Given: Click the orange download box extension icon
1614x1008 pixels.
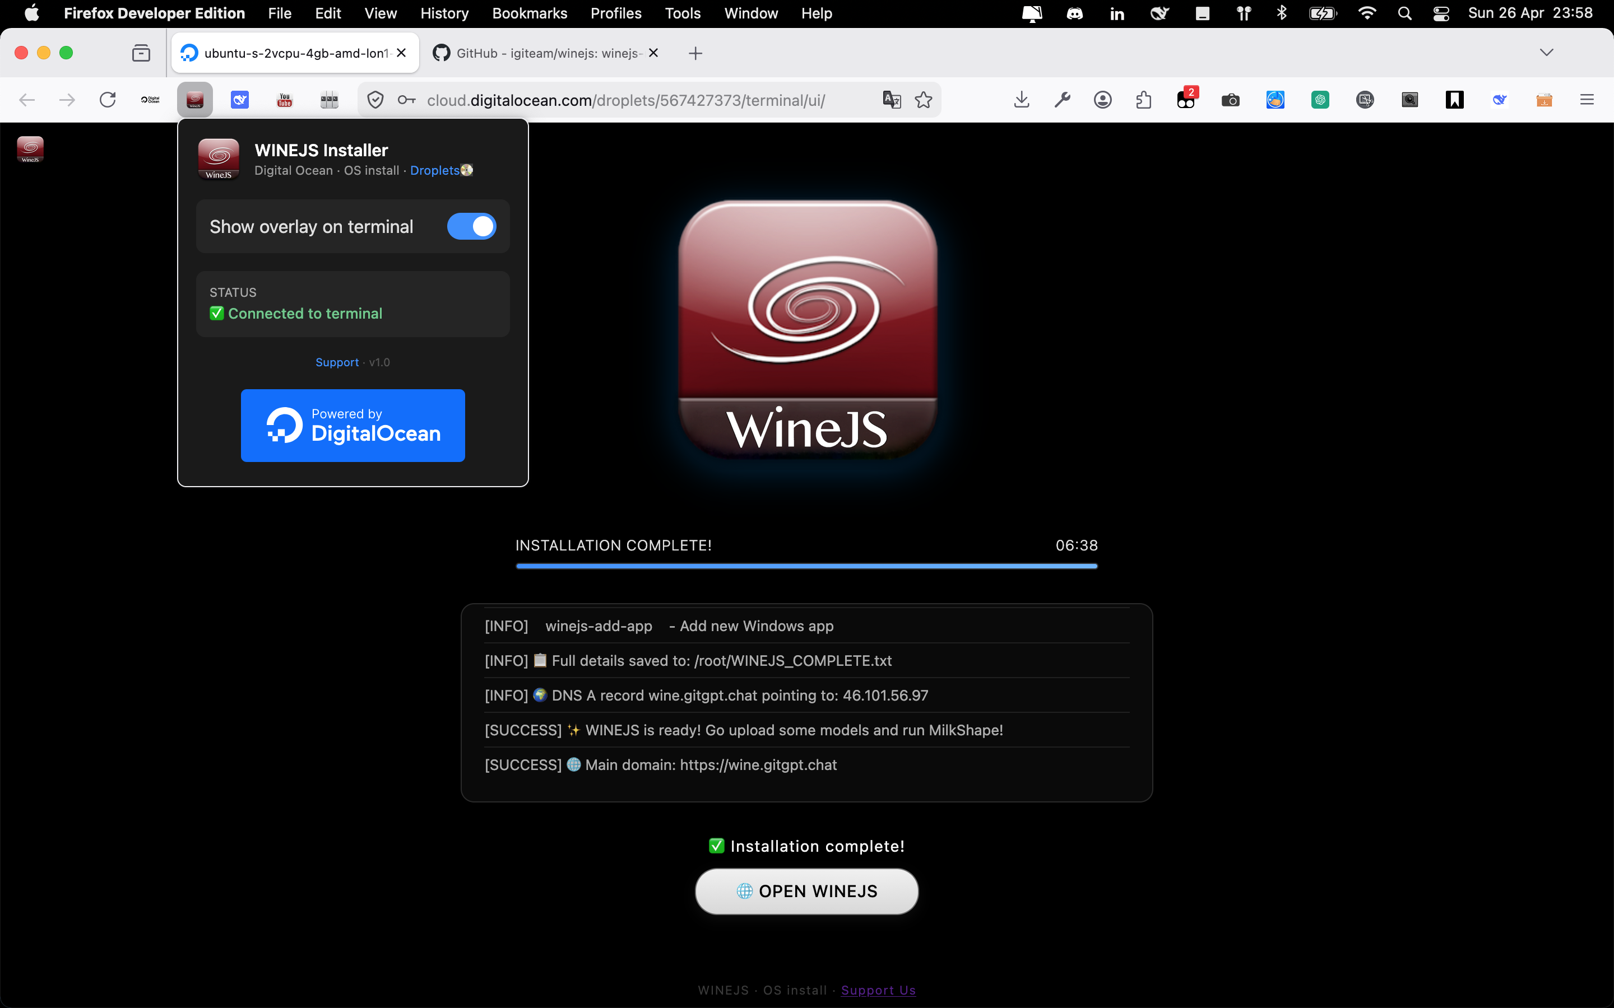Looking at the screenshot, I should point(1544,100).
